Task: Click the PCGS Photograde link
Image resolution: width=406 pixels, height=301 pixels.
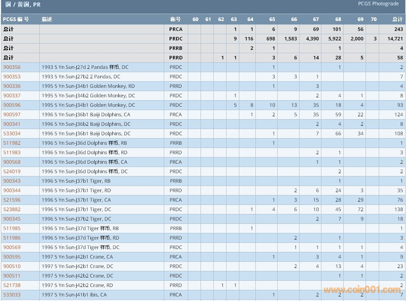Action: pyautogui.click(x=378, y=4)
